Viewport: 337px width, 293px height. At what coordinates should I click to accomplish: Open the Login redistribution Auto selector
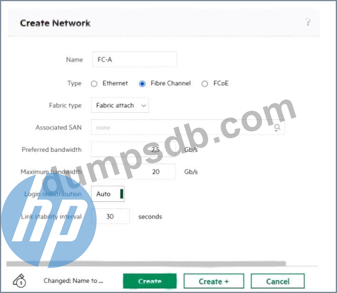(108, 194)
